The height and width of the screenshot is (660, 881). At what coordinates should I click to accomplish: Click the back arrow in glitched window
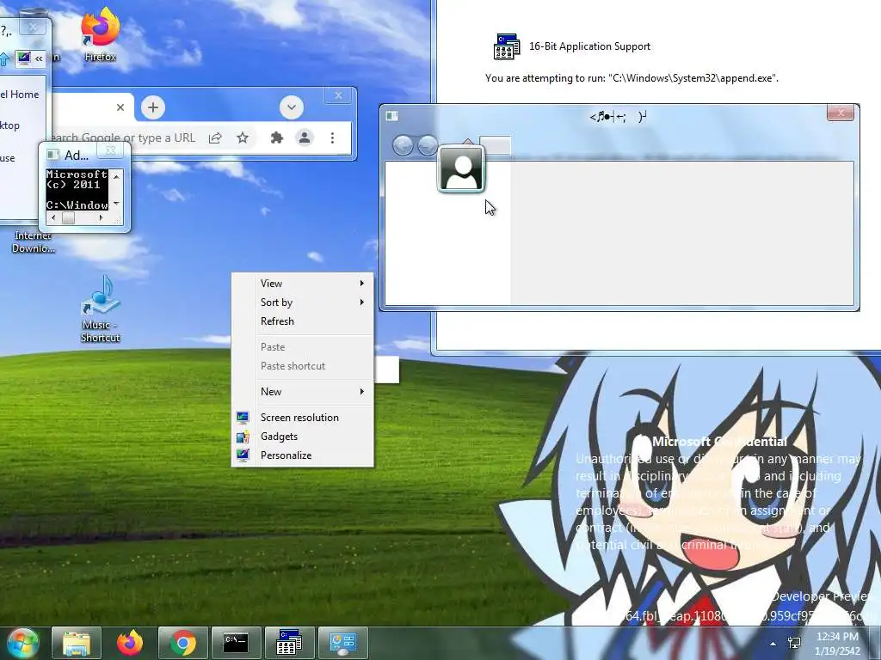(403, 145)
